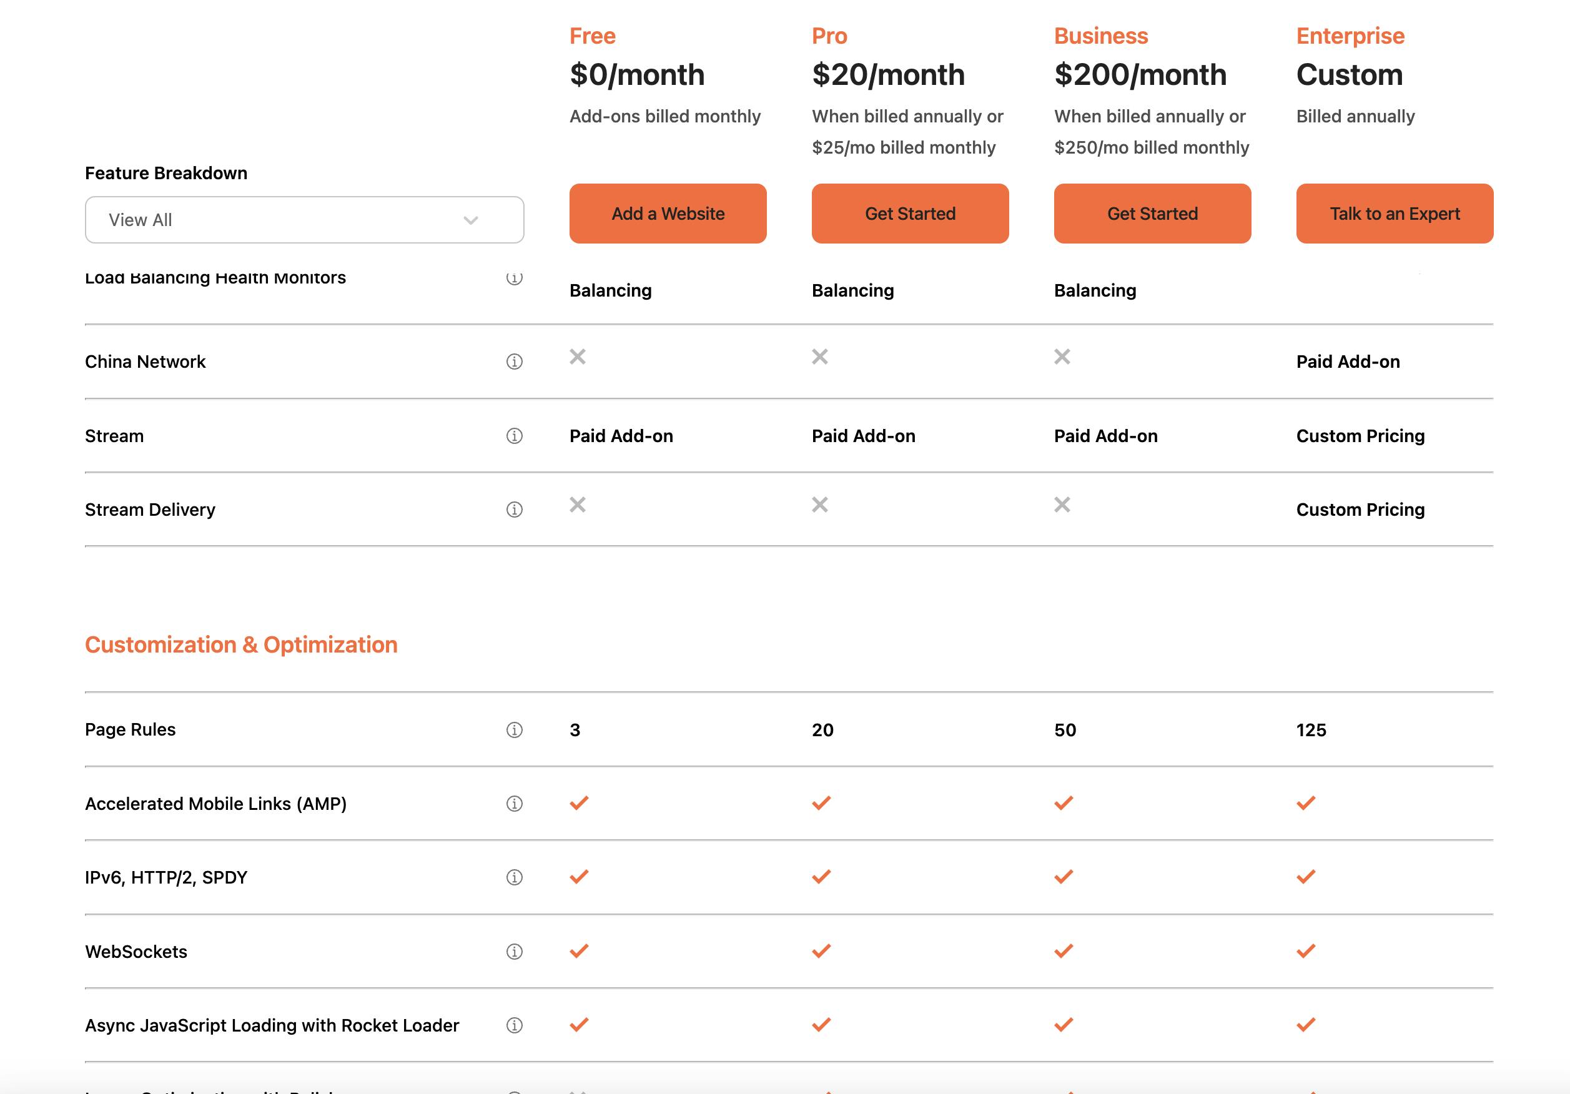Click the Talk to an Expert button

1395,214
